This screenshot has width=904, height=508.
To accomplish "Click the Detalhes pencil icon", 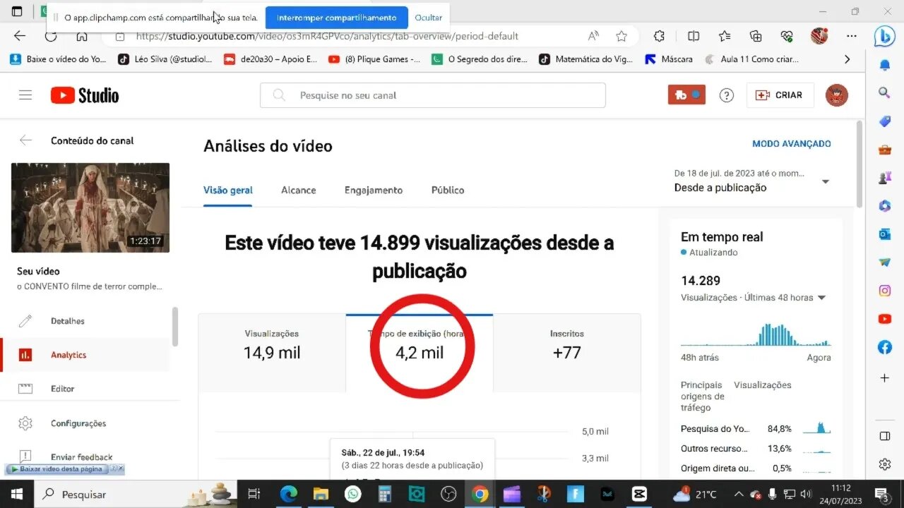I will (x=25, y=321).
